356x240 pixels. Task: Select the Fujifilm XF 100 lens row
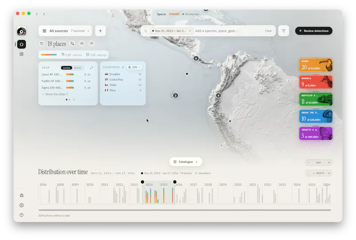66,81
